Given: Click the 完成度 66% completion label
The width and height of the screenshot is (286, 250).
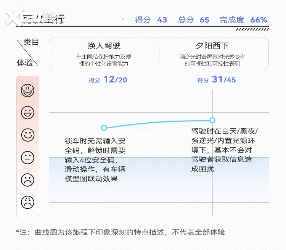Looking at the screenshot, I should [x=243, y=20].
